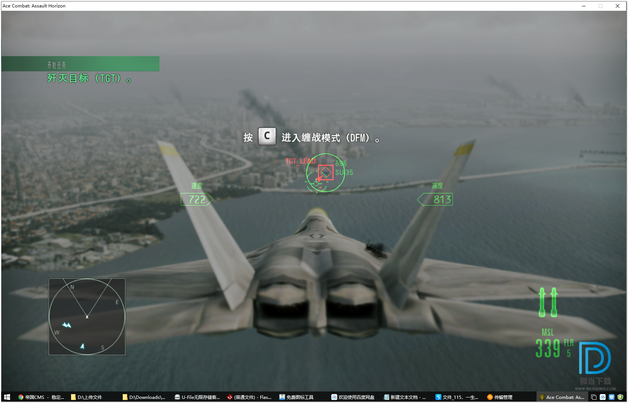Switch to 帝国CMS Chrome taskbar window
The height and width of the screenshot is (403, 628).
coord(41,397)
